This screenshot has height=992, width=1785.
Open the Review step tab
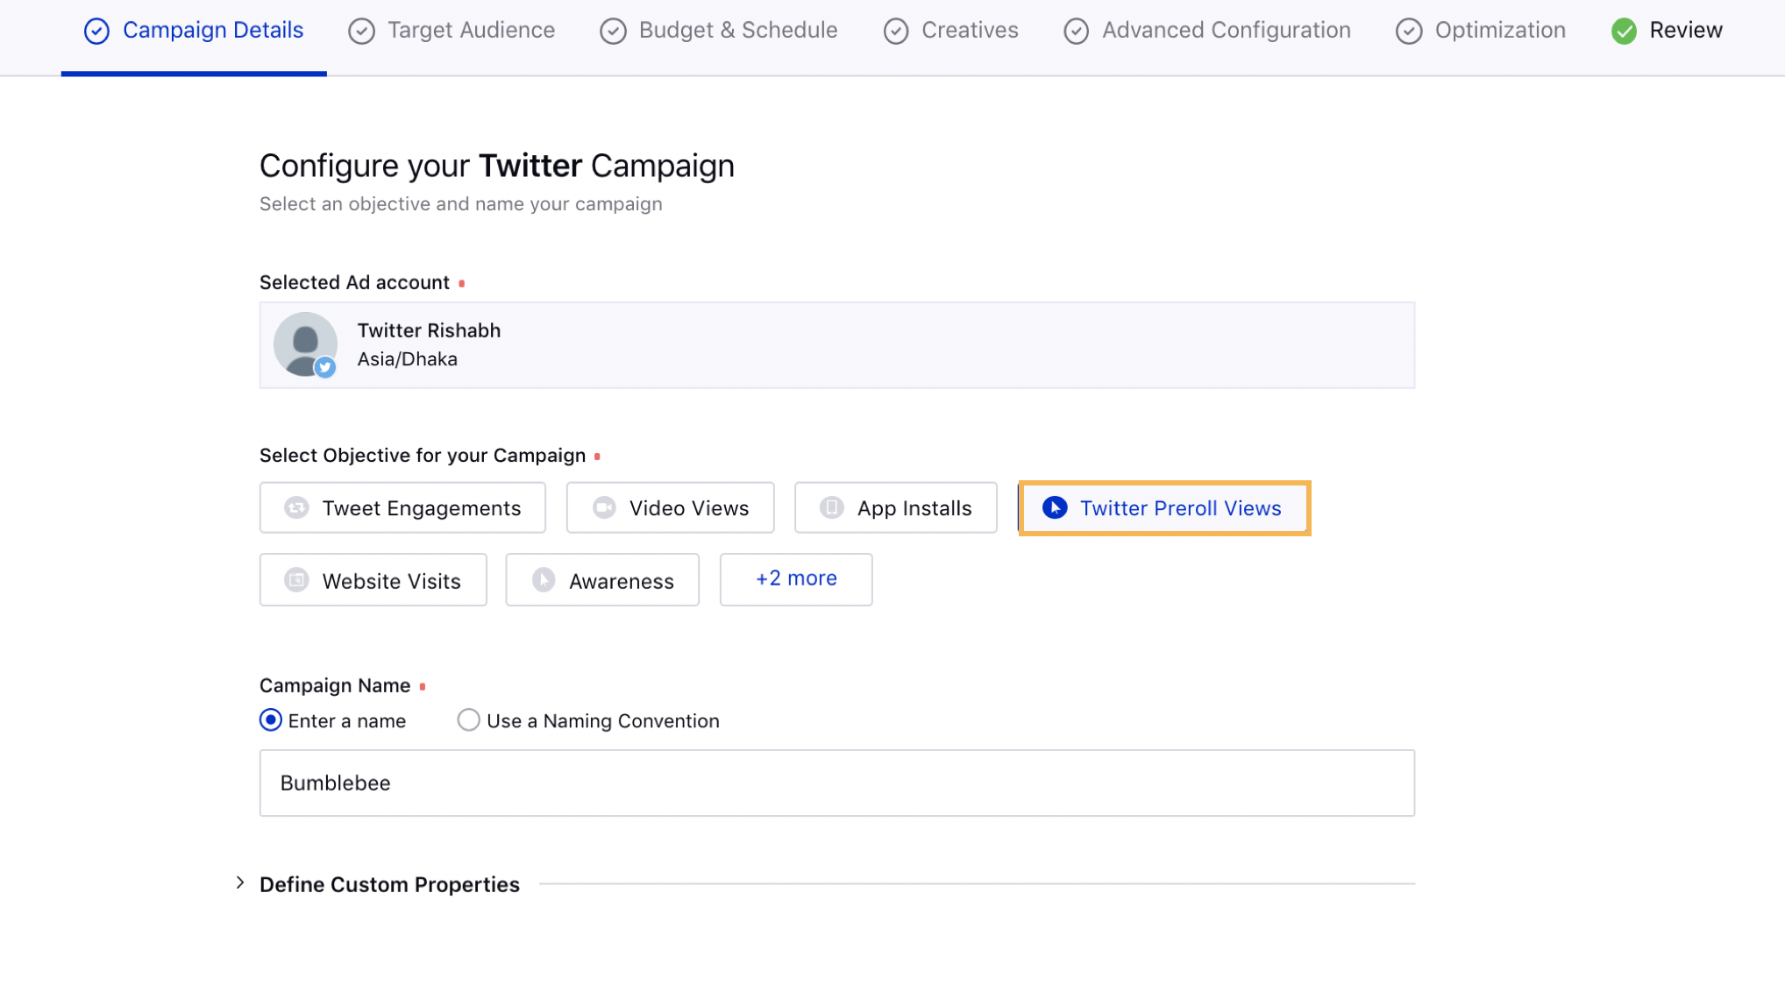point(1667,31)
